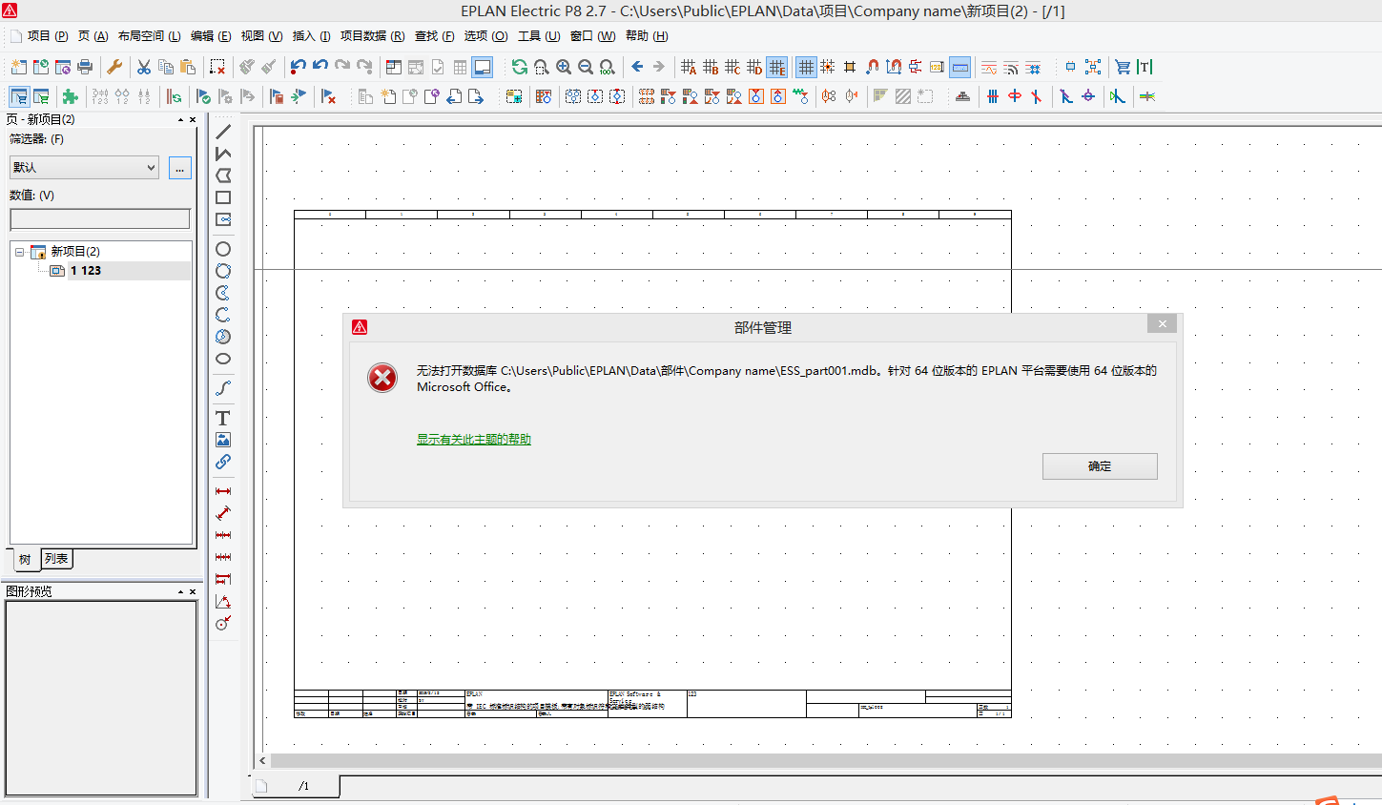
Task: Select the Text tool (T)
Action: [x=222, y=418]
